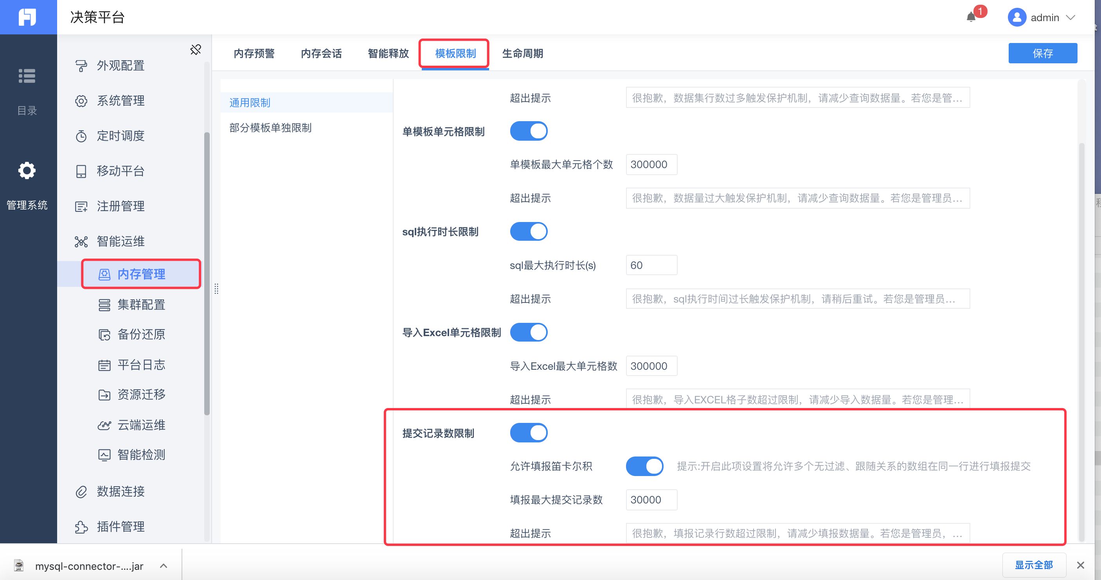Click the admin user avatar
The width and height of the screenshot is (1101, 580).
tap(1017, 18)
